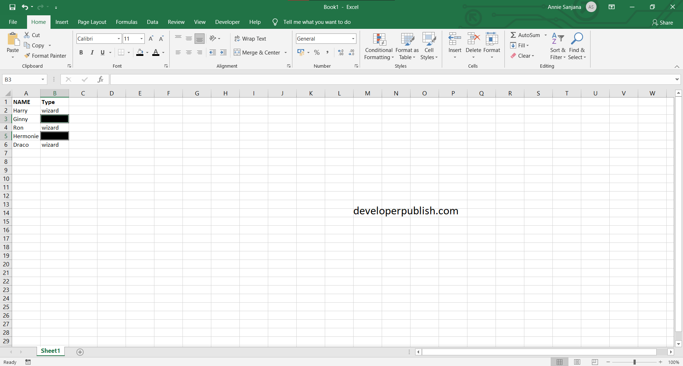
Task: Switch to the Developer tab
Action: (227, 22)
